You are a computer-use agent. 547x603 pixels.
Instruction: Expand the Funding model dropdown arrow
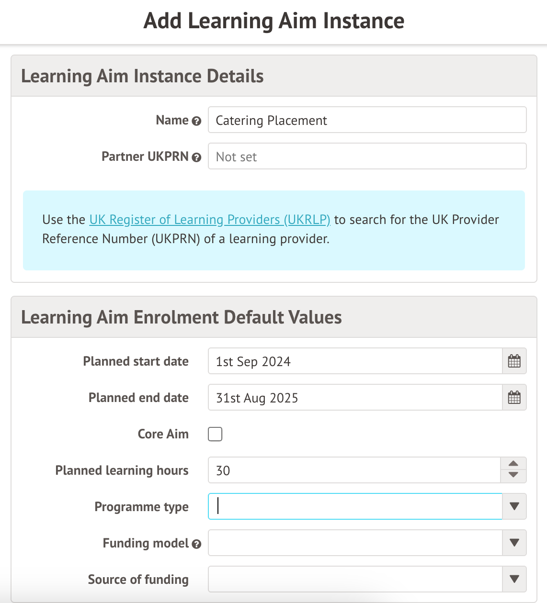click(x=514, y=543)
